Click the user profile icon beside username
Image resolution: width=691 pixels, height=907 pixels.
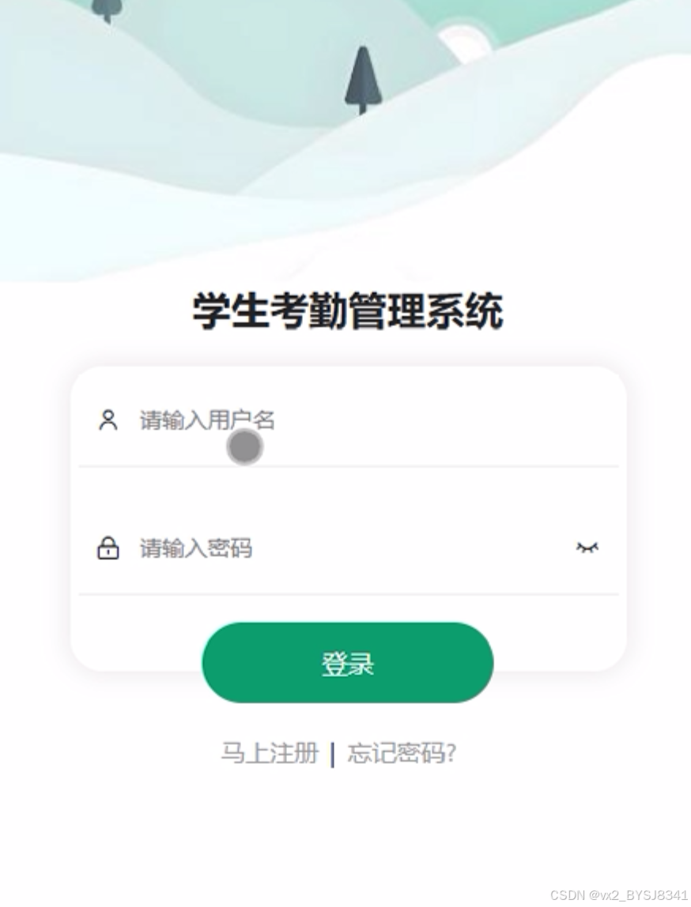tap(108, 420)
